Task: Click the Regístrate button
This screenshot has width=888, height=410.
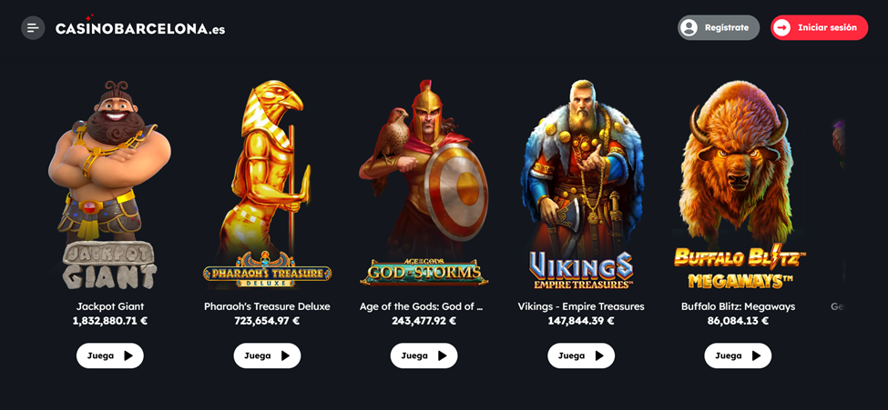Action: point(719,27)
